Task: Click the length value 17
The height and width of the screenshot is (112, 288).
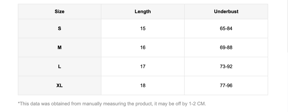Action: pos(143,67)
